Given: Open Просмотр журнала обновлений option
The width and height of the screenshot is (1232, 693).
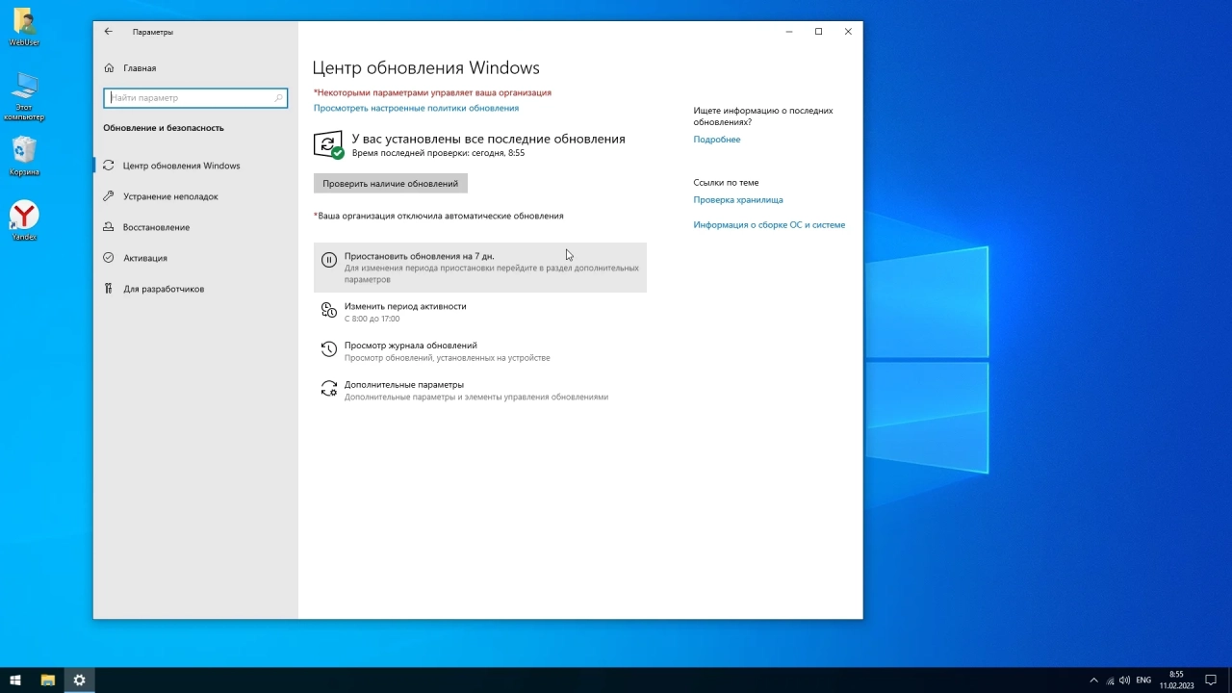Looking at the screenshot, I should (x=480, y=350).
